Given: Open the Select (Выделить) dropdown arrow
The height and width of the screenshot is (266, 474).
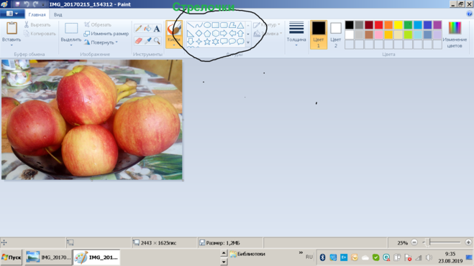Looking at the screenshot, I should 71,45.
